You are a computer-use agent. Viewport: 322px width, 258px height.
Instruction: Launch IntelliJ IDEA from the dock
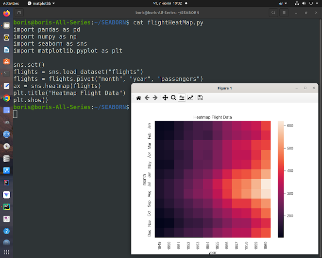[x=7, y=183]
